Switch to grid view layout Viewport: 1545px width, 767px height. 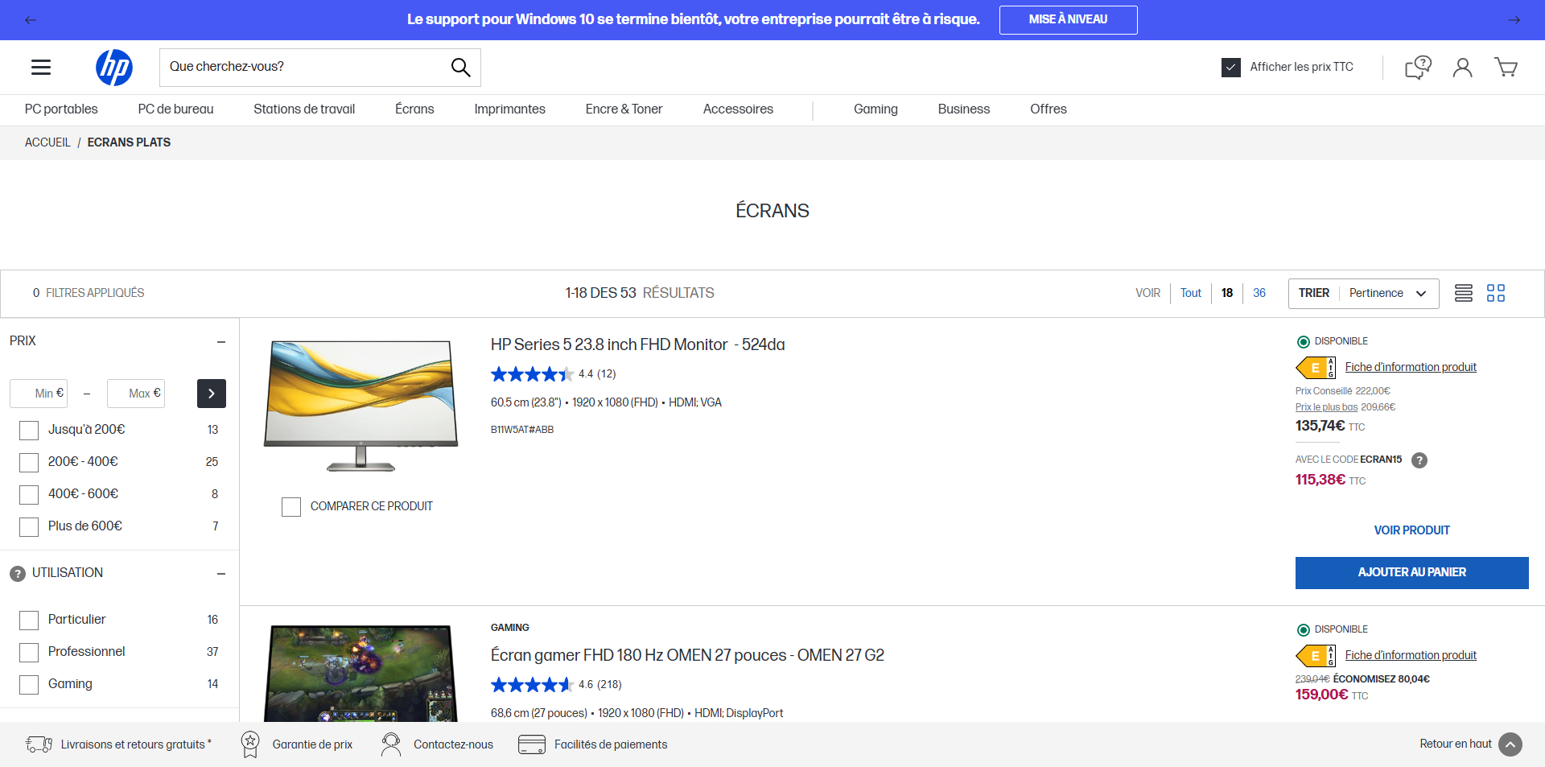tap(1496, 293)
